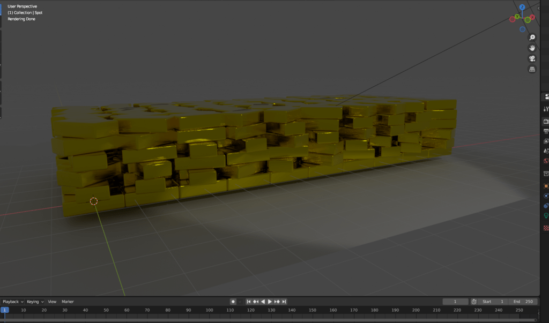
Task: Open the timeline View menu
Action: (x=51, y=301)
